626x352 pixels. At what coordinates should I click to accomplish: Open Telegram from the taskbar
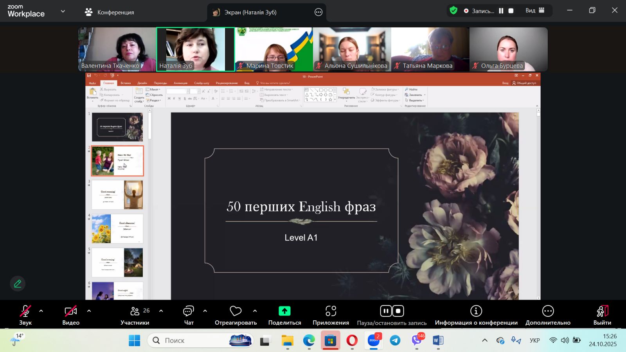click(x=395, y=341)
